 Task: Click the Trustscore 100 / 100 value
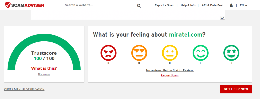click(x=44, y=58)
